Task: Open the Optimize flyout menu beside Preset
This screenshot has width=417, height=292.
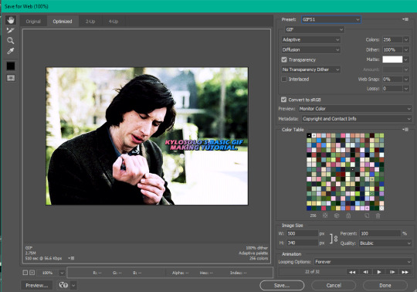Action: (405, 19)
